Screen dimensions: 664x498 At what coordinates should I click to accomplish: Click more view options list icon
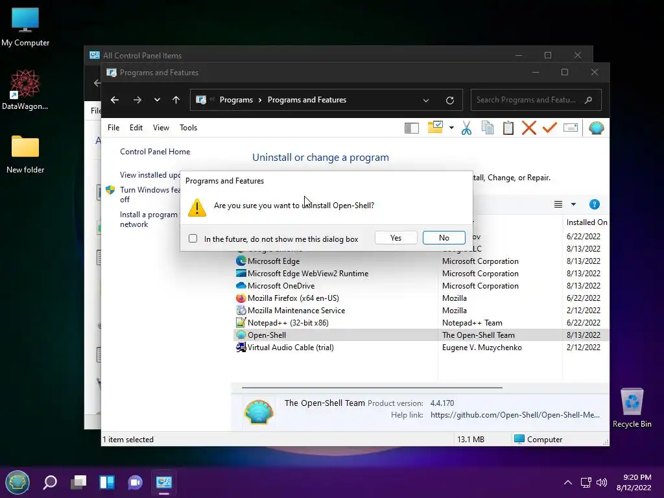click(558, 204)
